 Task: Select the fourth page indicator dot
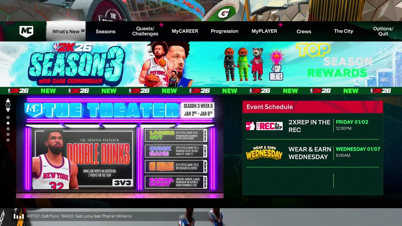[8, 134]
